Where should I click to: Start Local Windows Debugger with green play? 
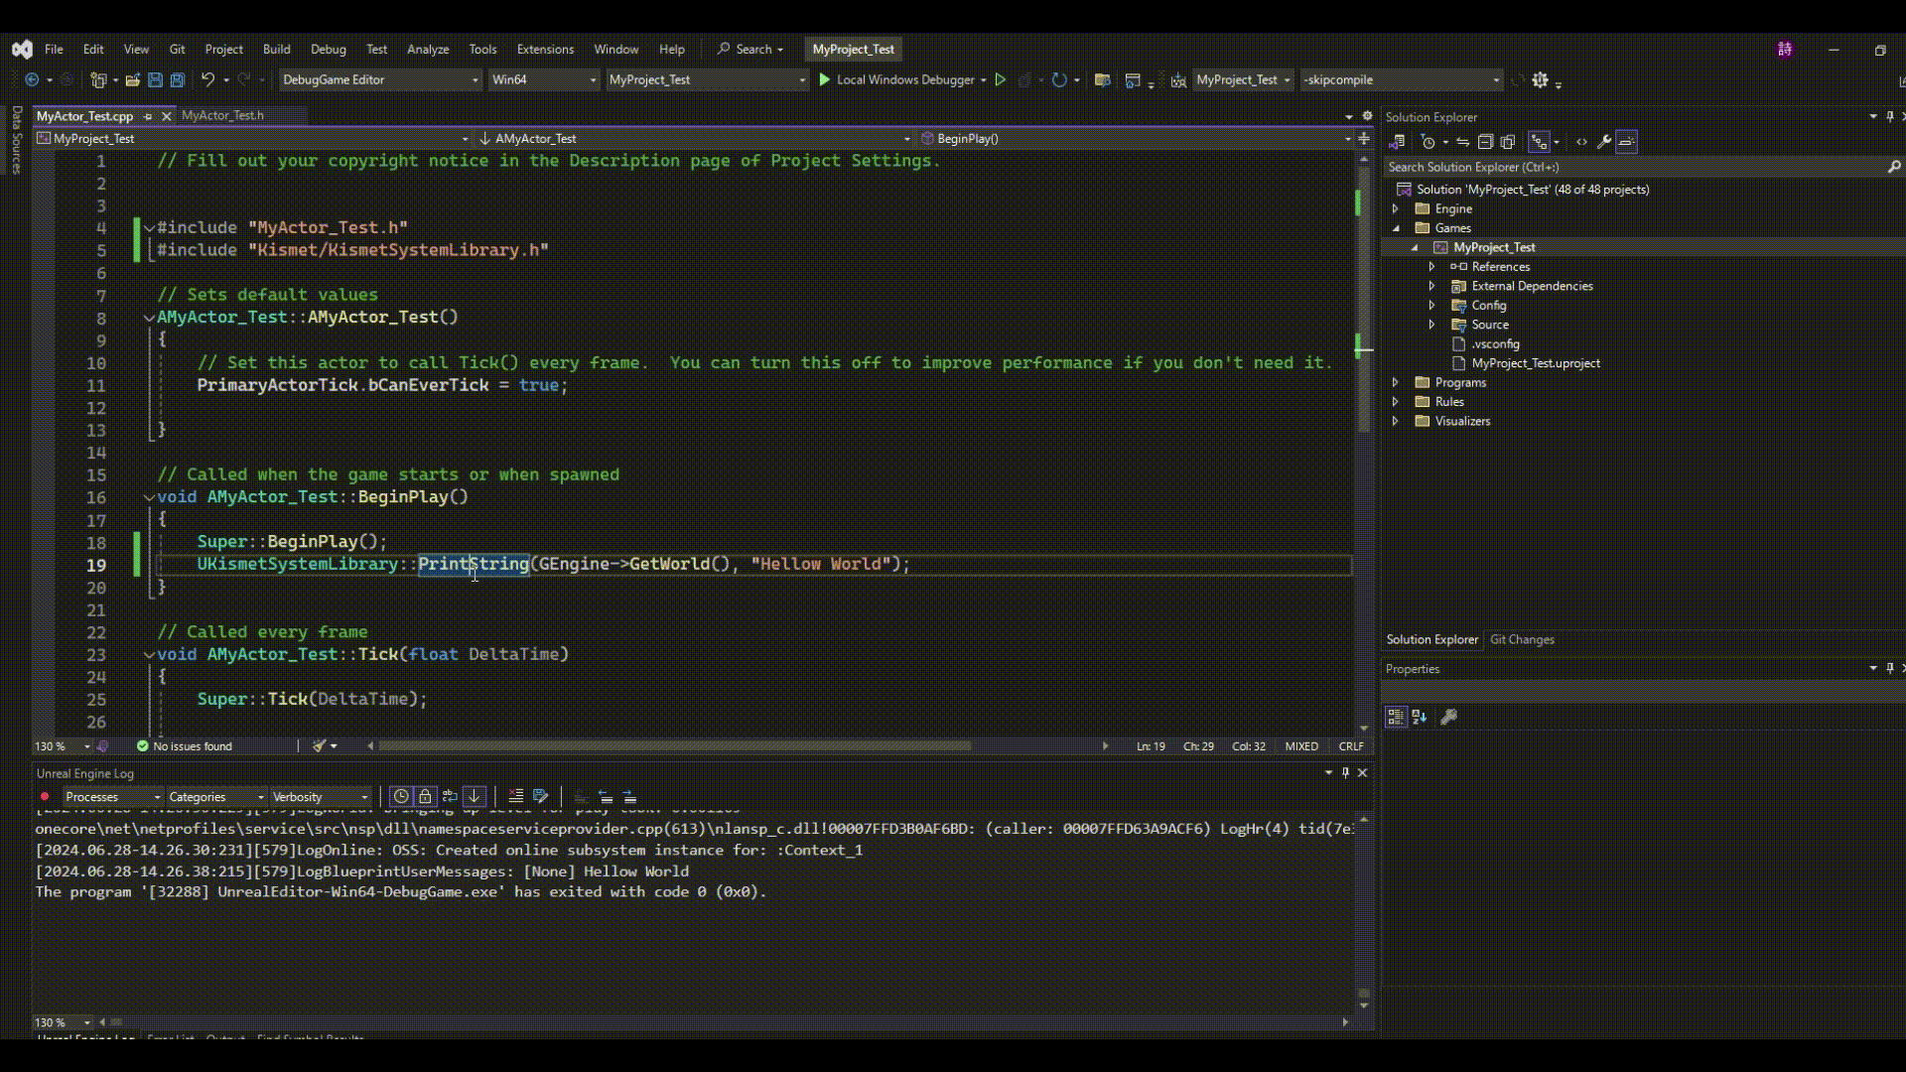tap(824, 80)
